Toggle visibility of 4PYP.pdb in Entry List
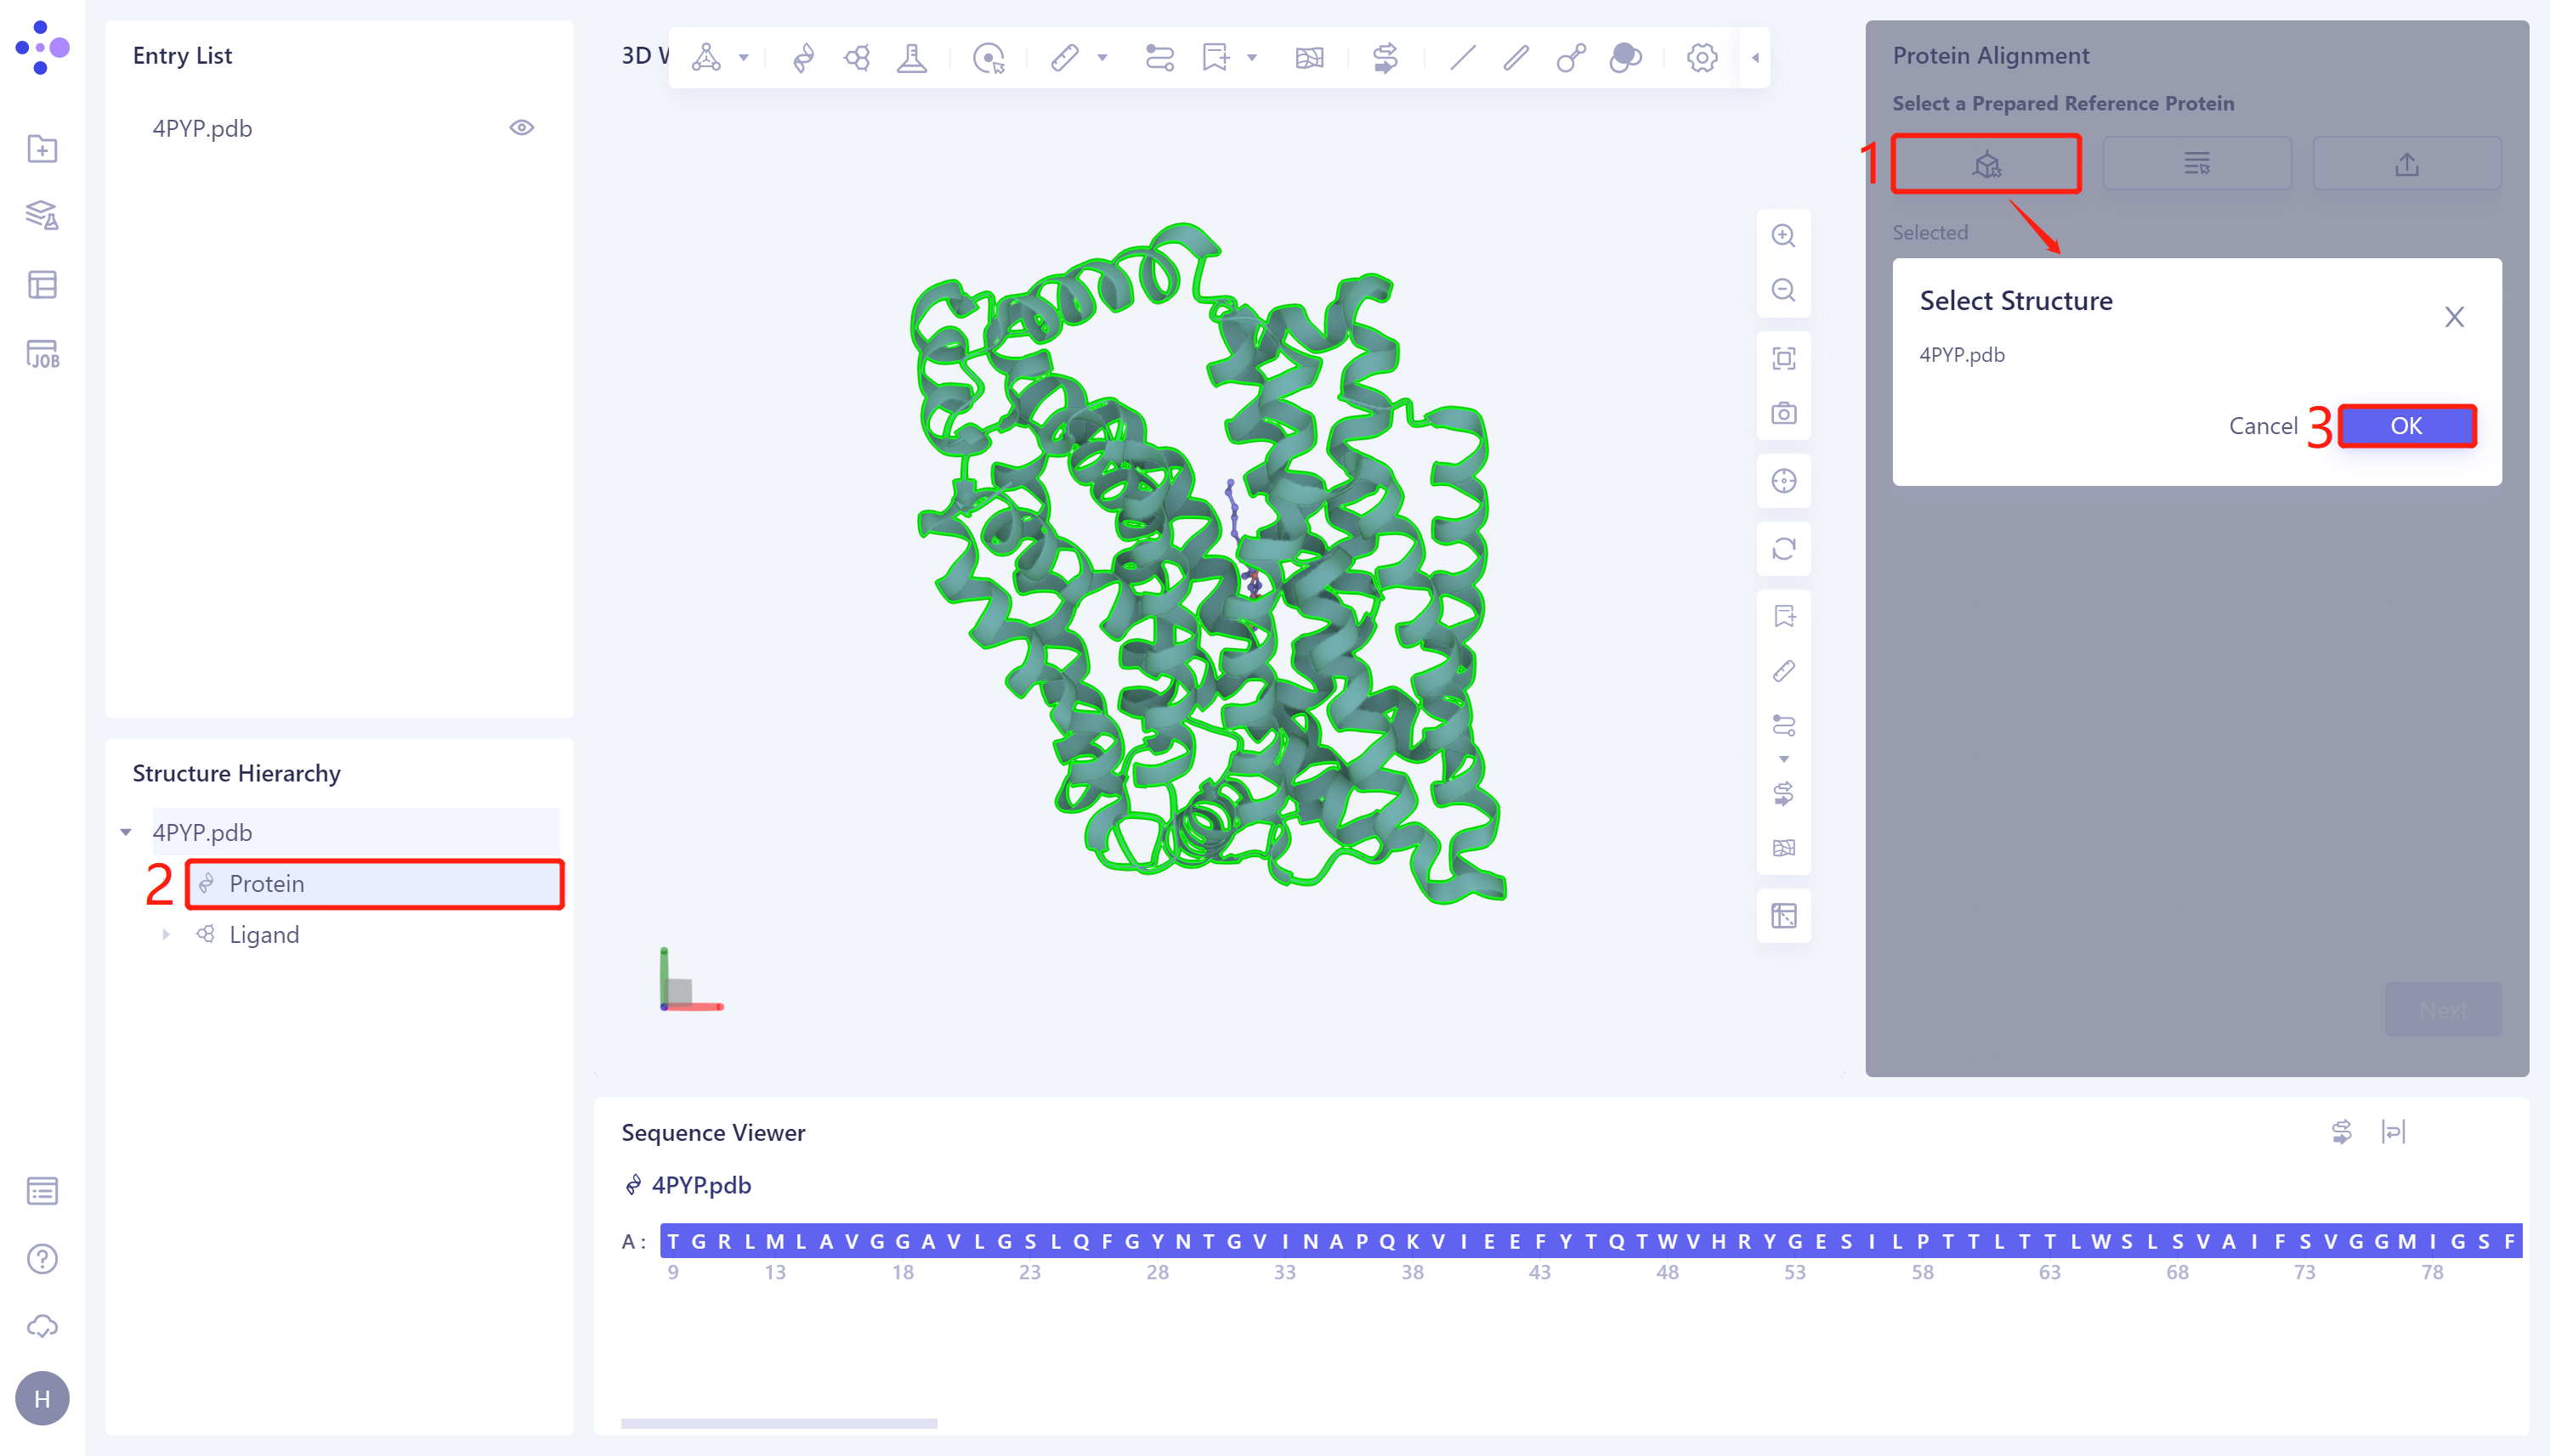 (x=524, y=127)
